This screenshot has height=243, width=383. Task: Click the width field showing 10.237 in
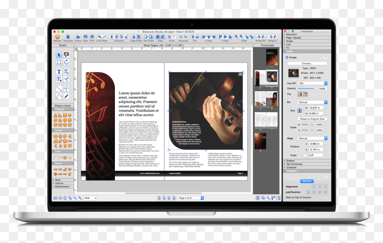316,108
